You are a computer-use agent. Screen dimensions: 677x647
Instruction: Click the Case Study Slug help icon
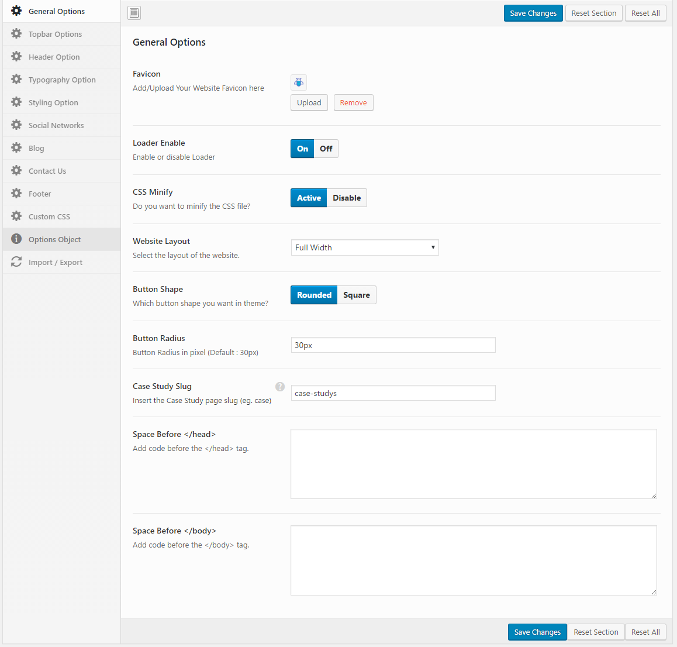280,387
